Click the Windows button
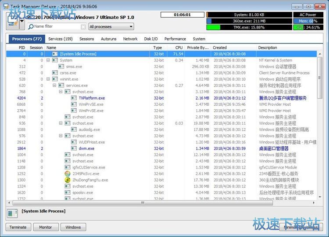 coord(73,227)
